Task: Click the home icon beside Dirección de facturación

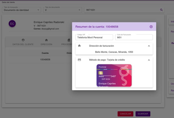Action: pyautogui.click(x=79, y=46)
